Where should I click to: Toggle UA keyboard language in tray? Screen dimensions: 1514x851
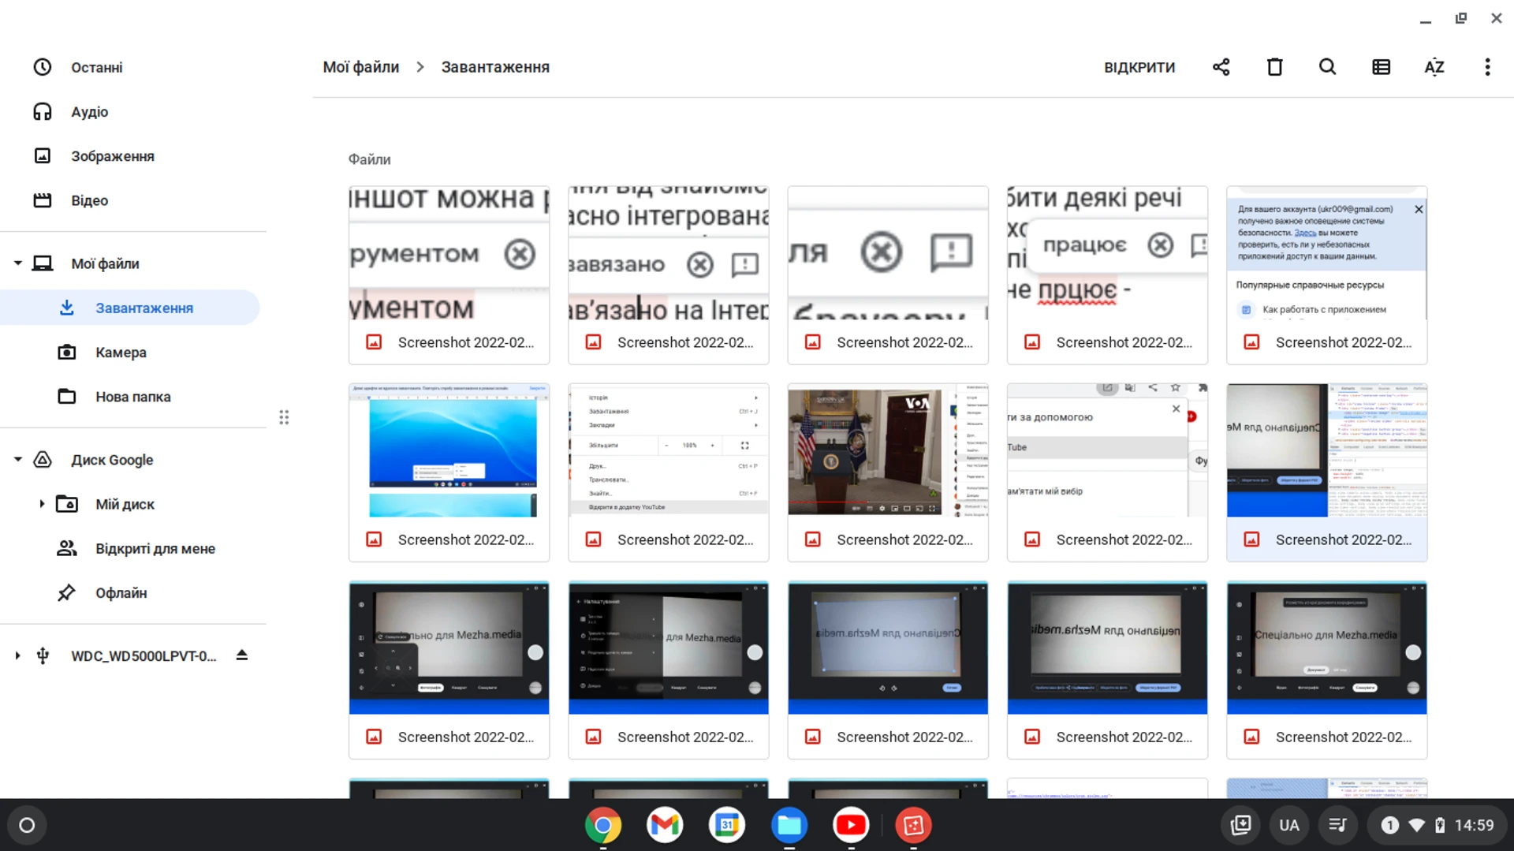click(1288, 825)
